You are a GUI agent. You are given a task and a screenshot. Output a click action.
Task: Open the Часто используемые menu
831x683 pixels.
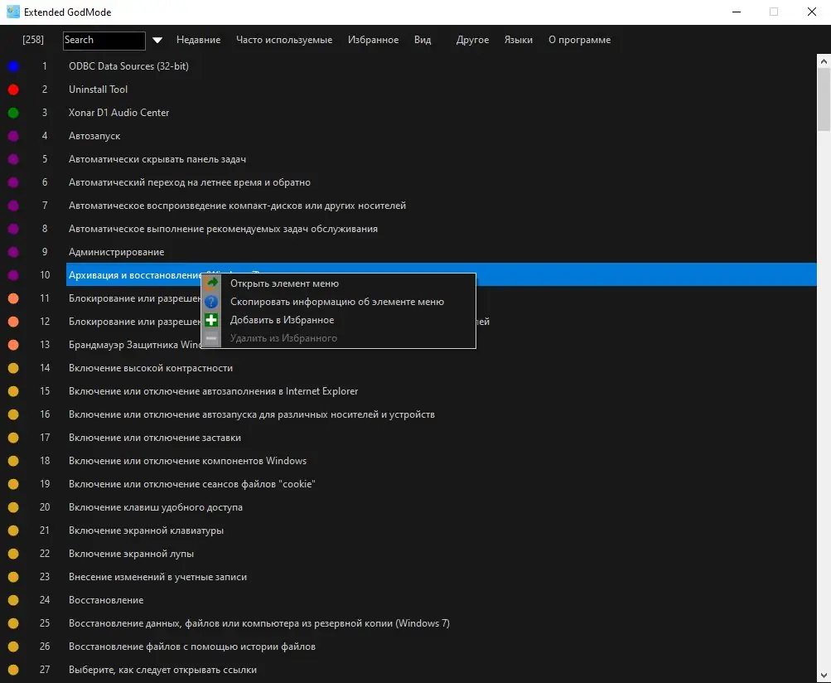[x=284, y=40]
